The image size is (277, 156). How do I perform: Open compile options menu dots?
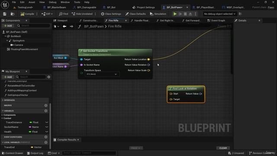click(x=37, y=14)
